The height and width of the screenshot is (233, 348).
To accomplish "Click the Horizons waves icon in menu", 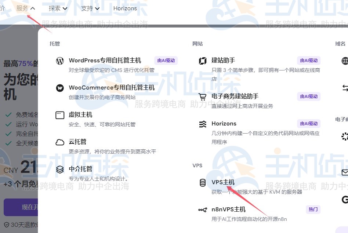I will [x=203, y=124].
